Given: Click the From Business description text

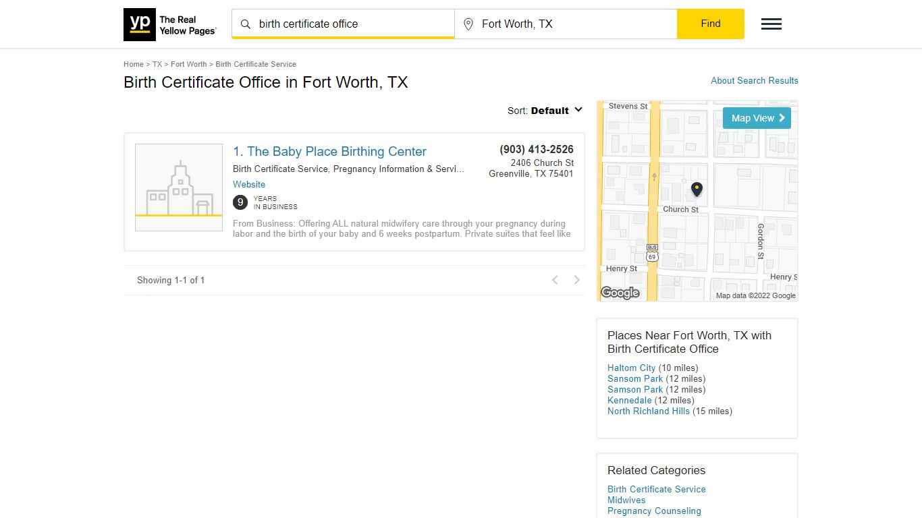Looking at the screenshot, I should (x=402, y=229).
